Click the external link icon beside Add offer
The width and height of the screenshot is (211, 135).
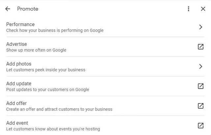tap(200, 106)
